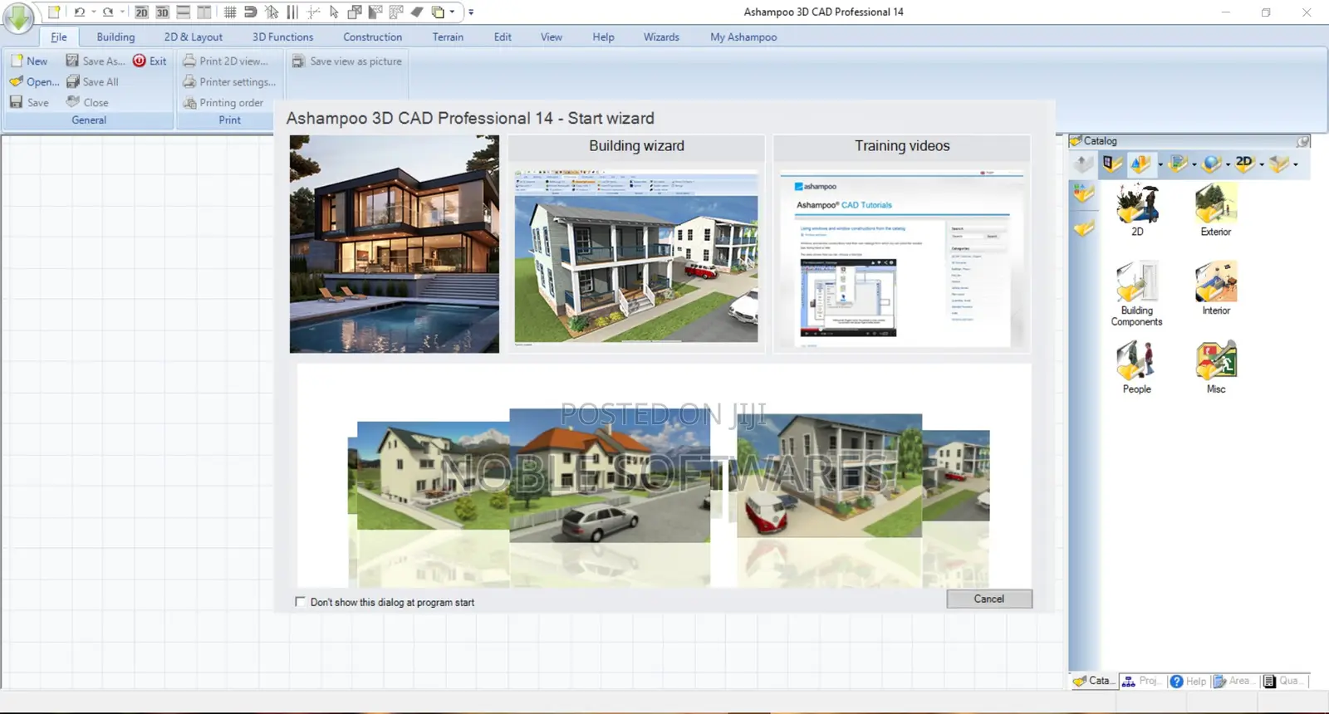This screenshot has width=1329, height=714.
Task: Click the arrow pointer select tool
Action: pos(334,12)
